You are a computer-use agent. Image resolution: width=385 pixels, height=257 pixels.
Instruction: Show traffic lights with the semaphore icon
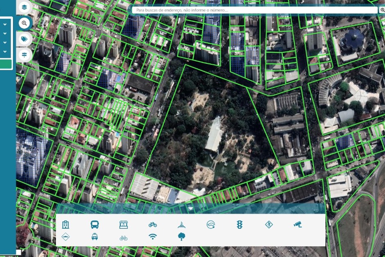click(240, 225)
